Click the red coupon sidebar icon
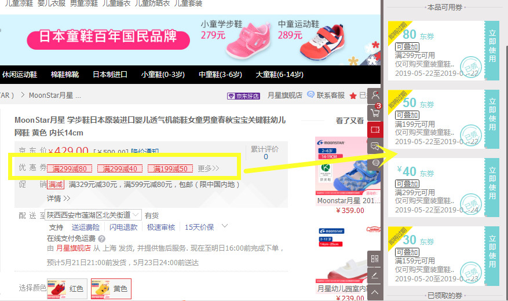Screen dimensions: 508x301 [x=375, y=130]
